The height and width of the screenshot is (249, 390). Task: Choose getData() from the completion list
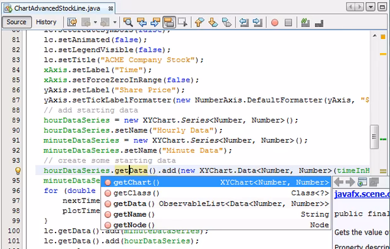click(x=216, y=203)
